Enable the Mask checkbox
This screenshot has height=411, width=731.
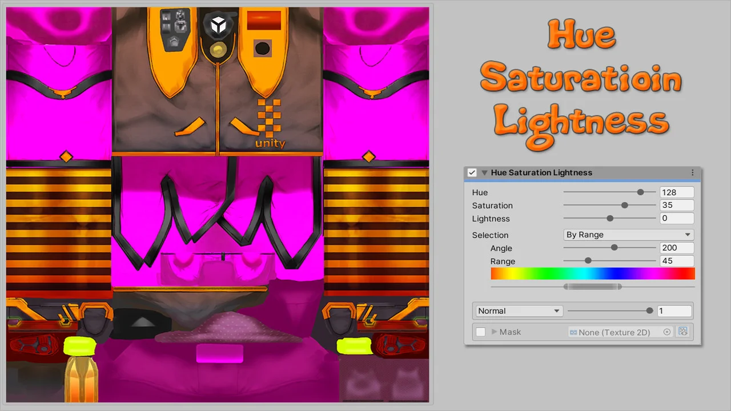click(x=481, y=332)
